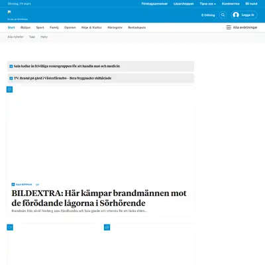Open Företagsannonser link

click(x=154, y=4)
